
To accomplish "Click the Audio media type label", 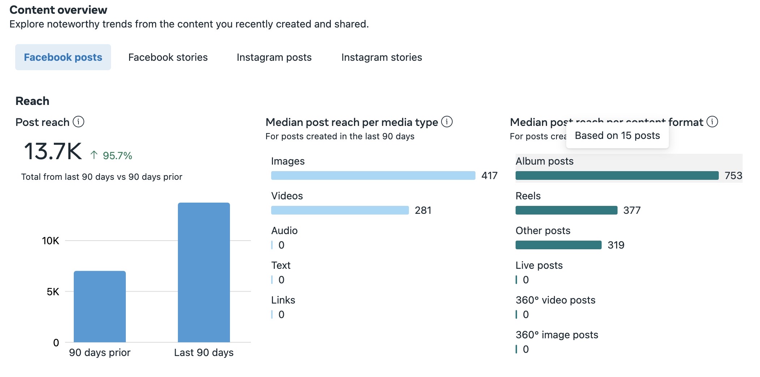I will (284, 230).
